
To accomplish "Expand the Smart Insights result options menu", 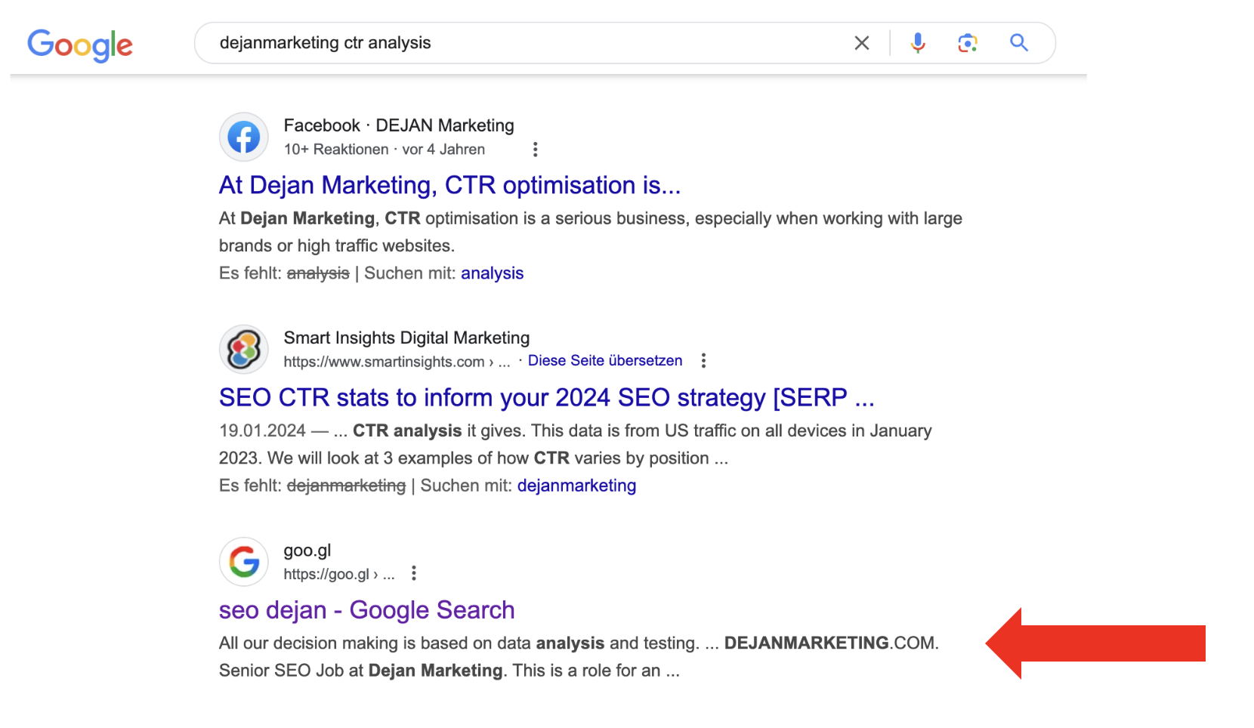I will [703, 361].
